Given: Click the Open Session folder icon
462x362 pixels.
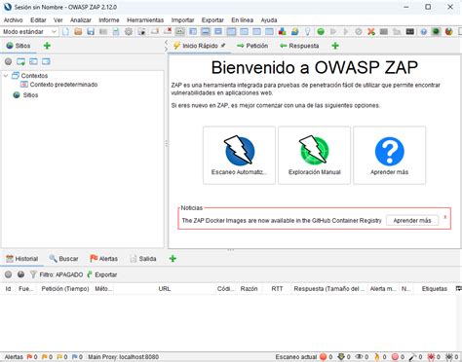Looking at the screenshot, I should coord(78,31).
